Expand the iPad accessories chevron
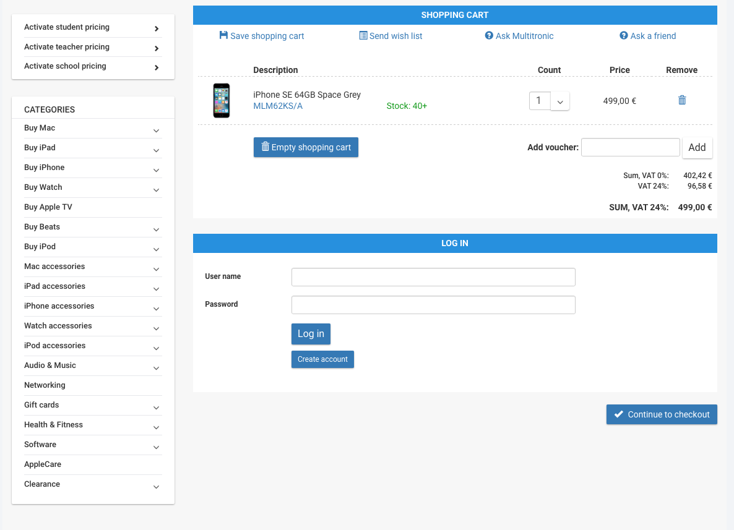The height and width of the screenshot is (530, 734). pyautogui.click(x=157, y=289)
